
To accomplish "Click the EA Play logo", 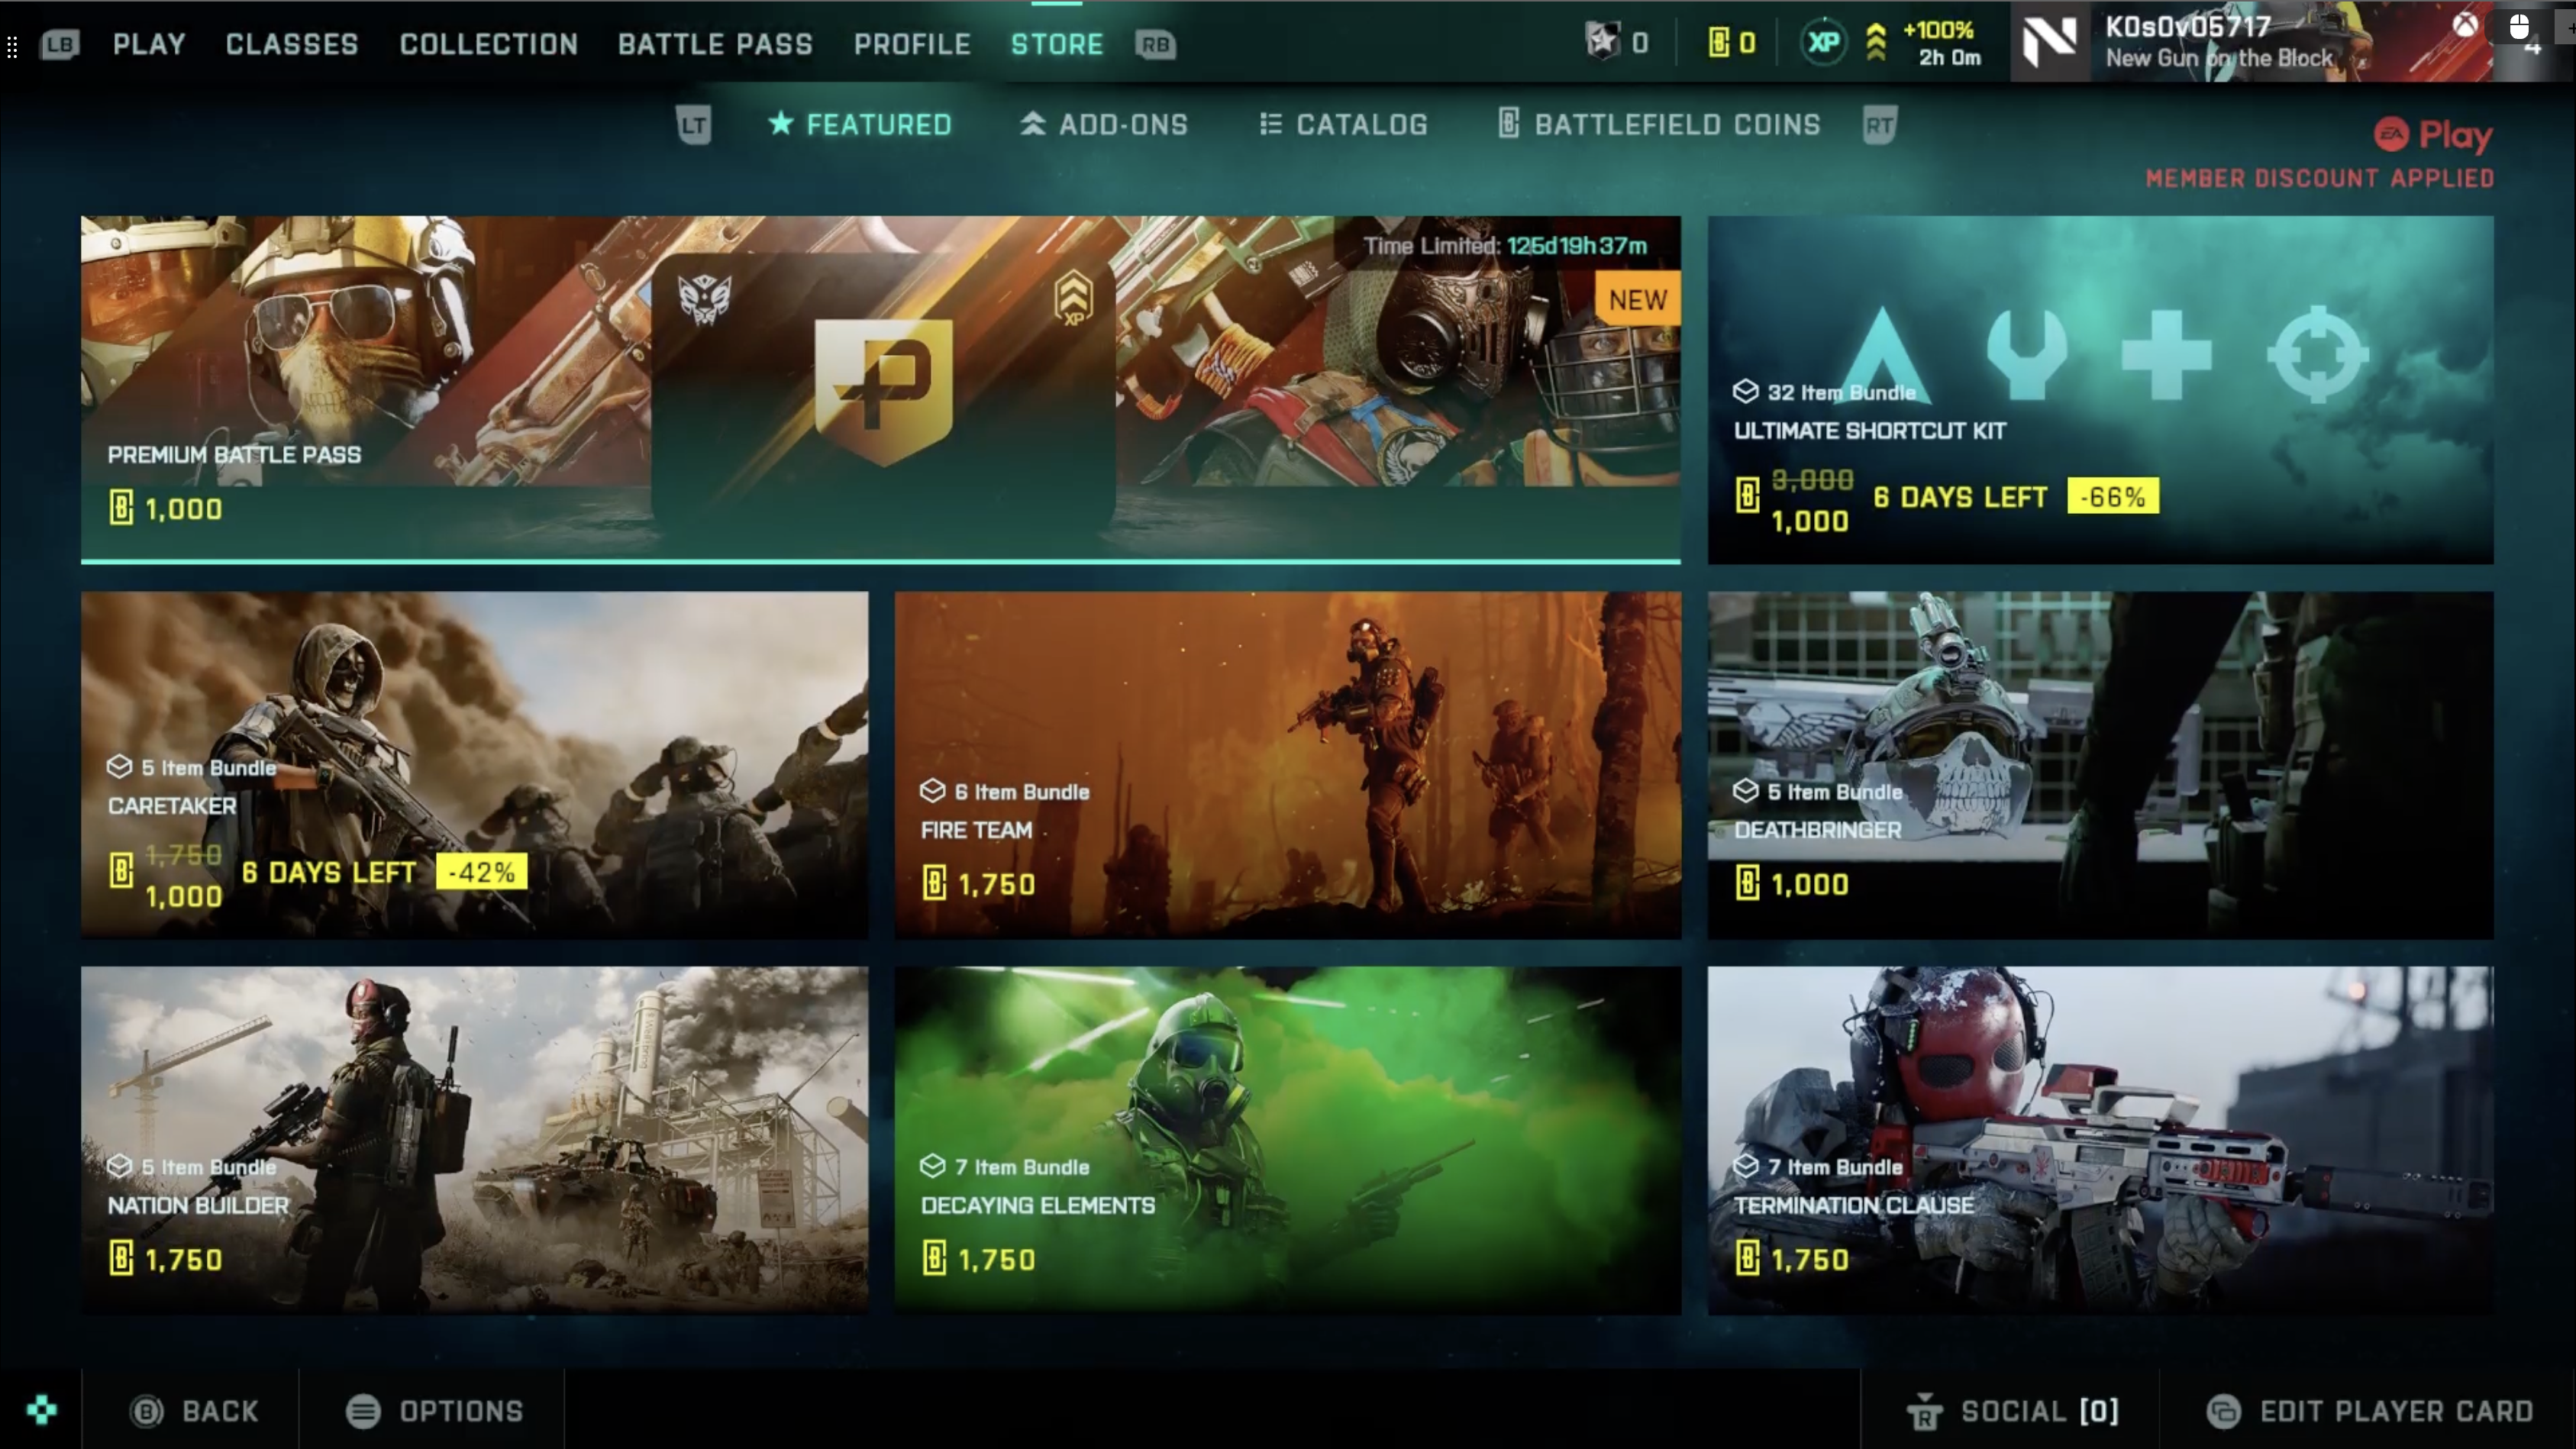I will tap(2432, 135).
